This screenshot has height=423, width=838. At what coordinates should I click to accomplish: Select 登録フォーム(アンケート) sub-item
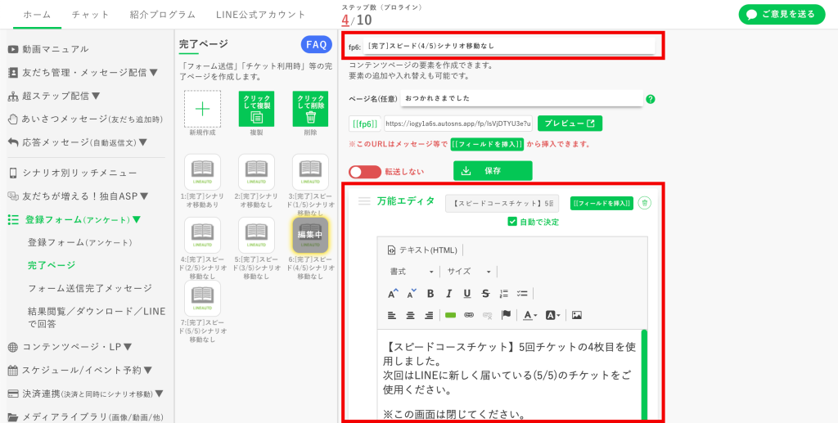tap(79, 242)
